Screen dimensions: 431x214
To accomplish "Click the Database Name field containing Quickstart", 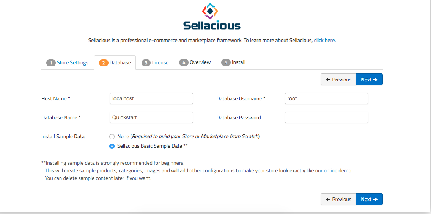I will [151, 117].
